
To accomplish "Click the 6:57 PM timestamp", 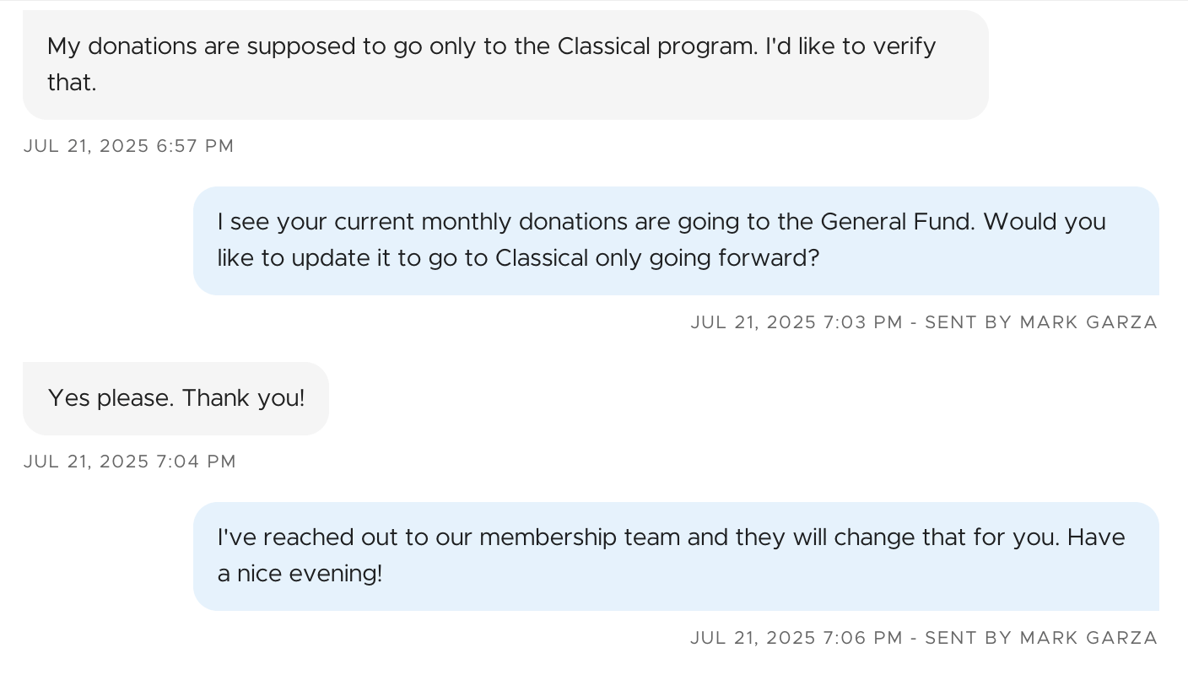I will coord(128,146).
